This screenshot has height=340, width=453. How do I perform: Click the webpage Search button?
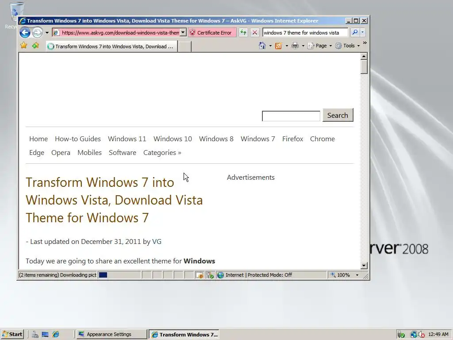[x=338, y=115]
